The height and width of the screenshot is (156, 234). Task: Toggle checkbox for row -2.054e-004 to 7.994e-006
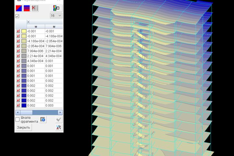pyautogui.click(x=18, y=46)
